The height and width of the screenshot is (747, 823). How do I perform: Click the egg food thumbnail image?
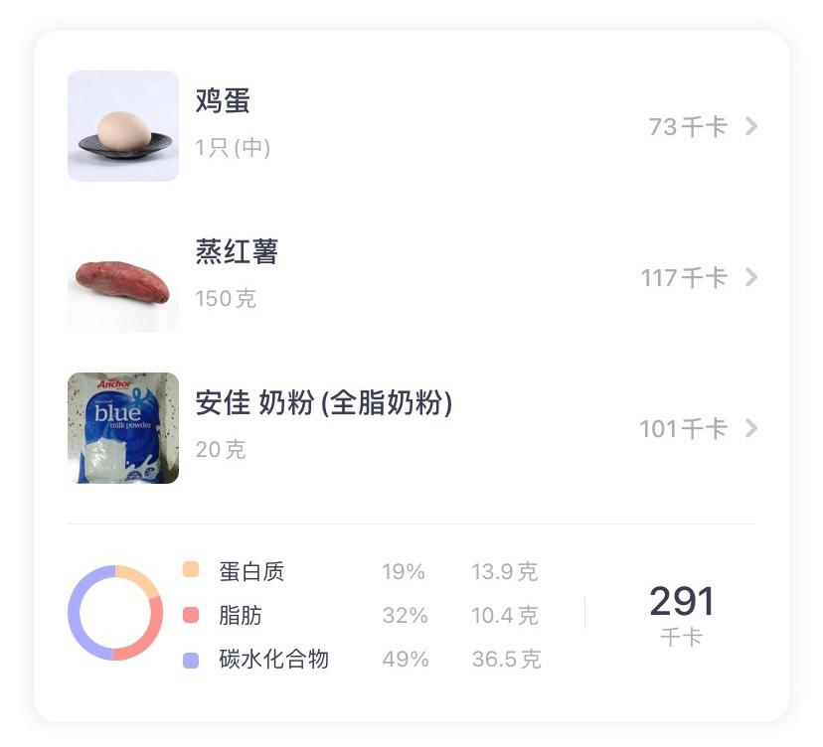pyautogui.click(x=123, y=126)
